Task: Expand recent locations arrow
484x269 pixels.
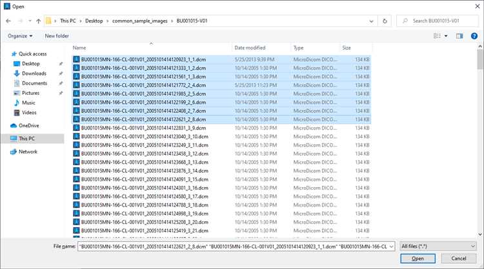Action: [30, 21]
